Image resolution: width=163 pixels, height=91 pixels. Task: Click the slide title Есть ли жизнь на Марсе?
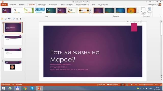75,56
